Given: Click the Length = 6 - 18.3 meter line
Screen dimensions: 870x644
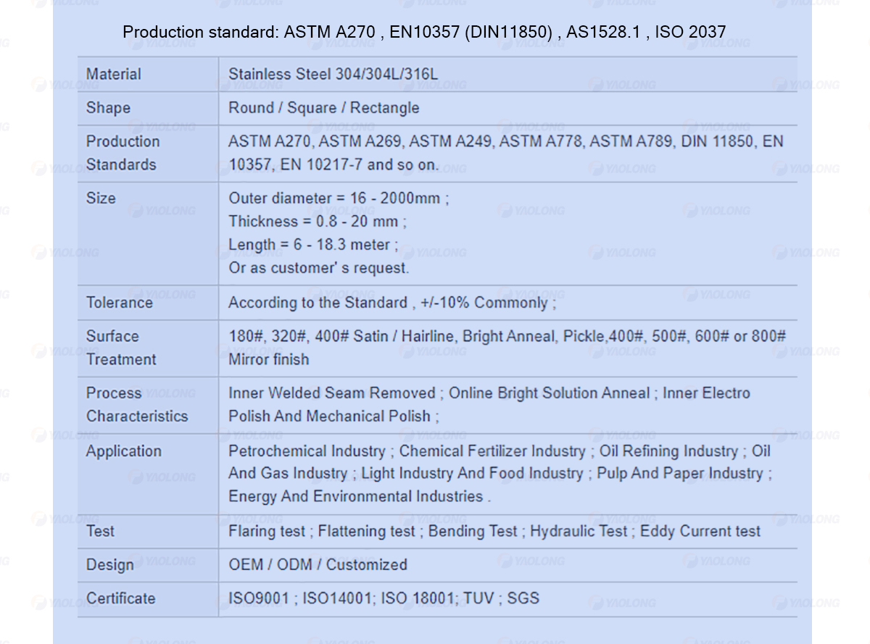Looking at the screenshot, I should coord(313,244).
